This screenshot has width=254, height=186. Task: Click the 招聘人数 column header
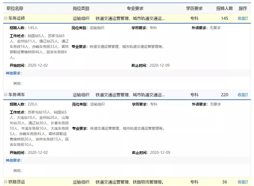225,8
